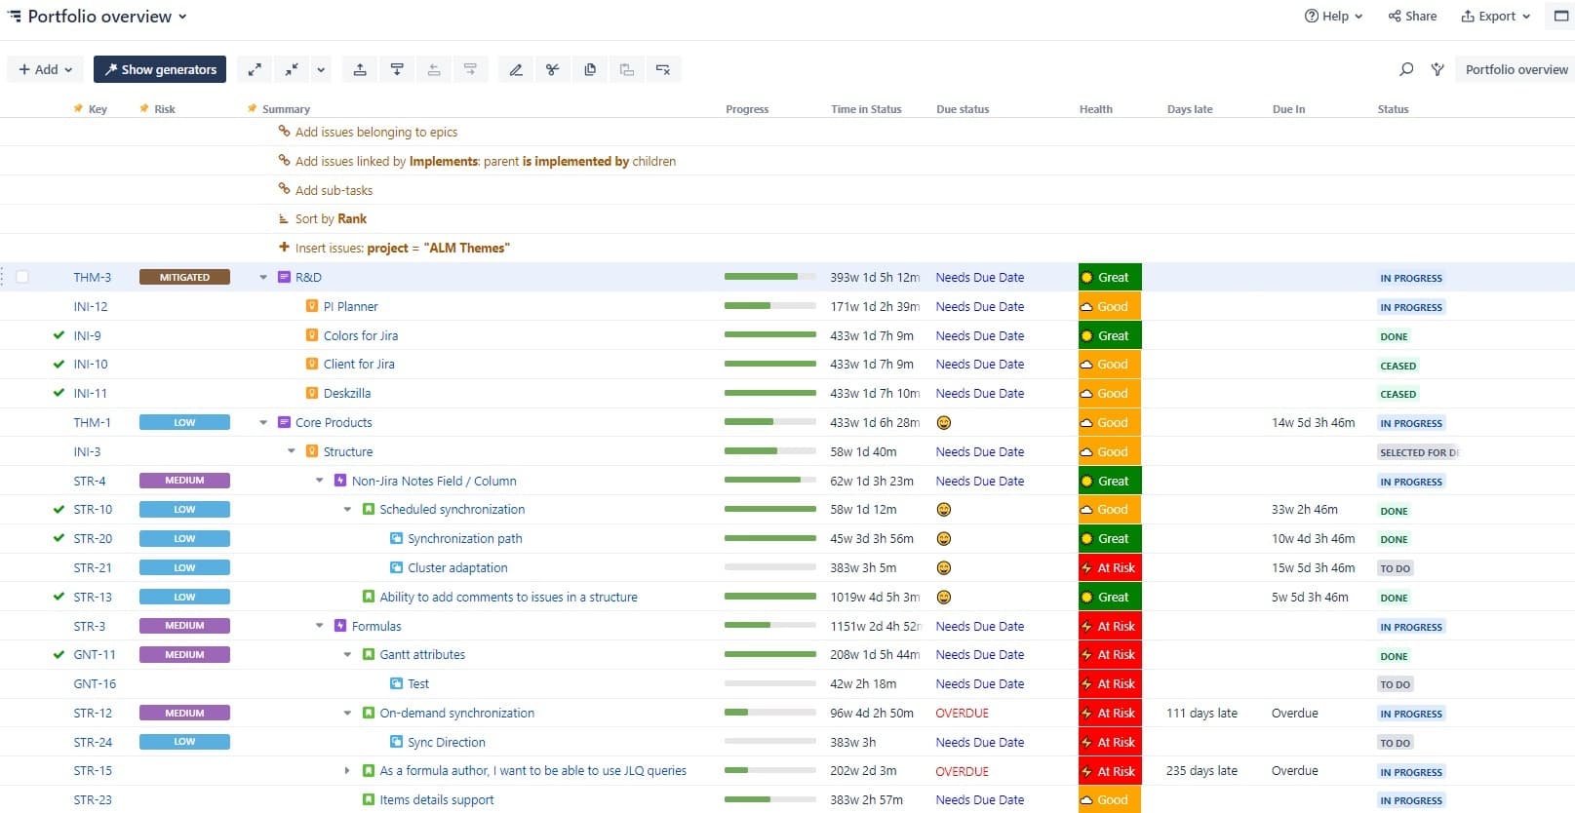Open the Export menu

tap(1495, 16)
